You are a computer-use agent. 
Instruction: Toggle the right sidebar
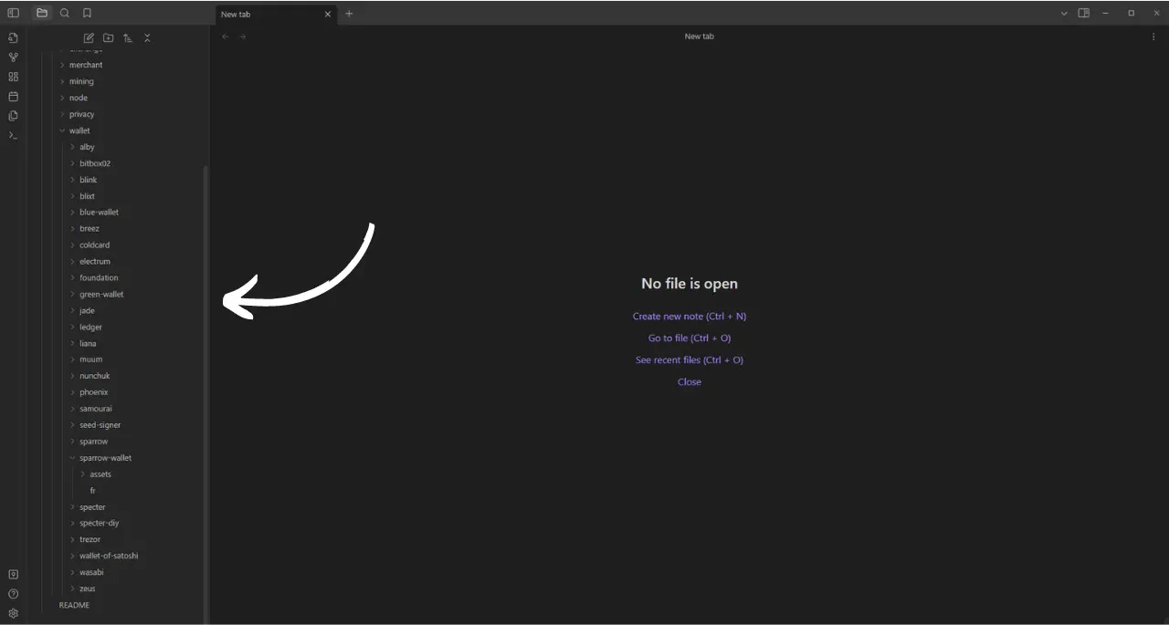[x=1083, y=14]
